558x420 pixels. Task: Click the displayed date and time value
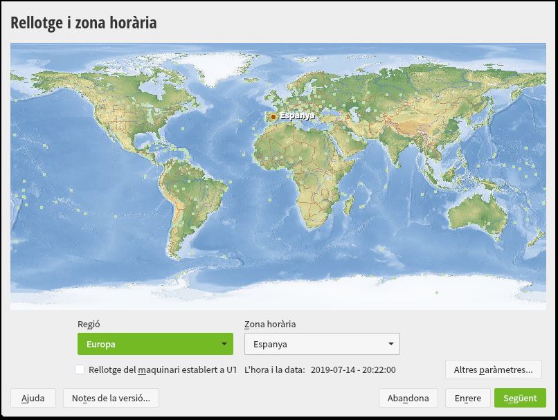tap(353, 369)
